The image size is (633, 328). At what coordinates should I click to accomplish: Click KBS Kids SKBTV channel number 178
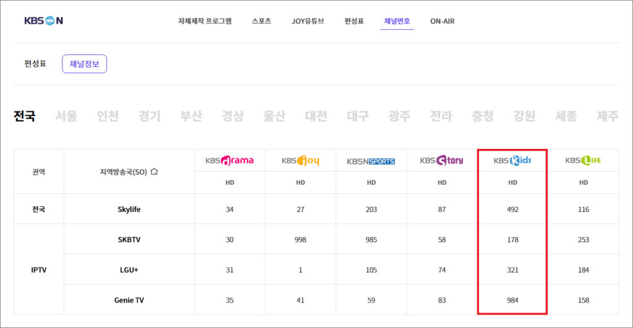[x=512, y=239]
